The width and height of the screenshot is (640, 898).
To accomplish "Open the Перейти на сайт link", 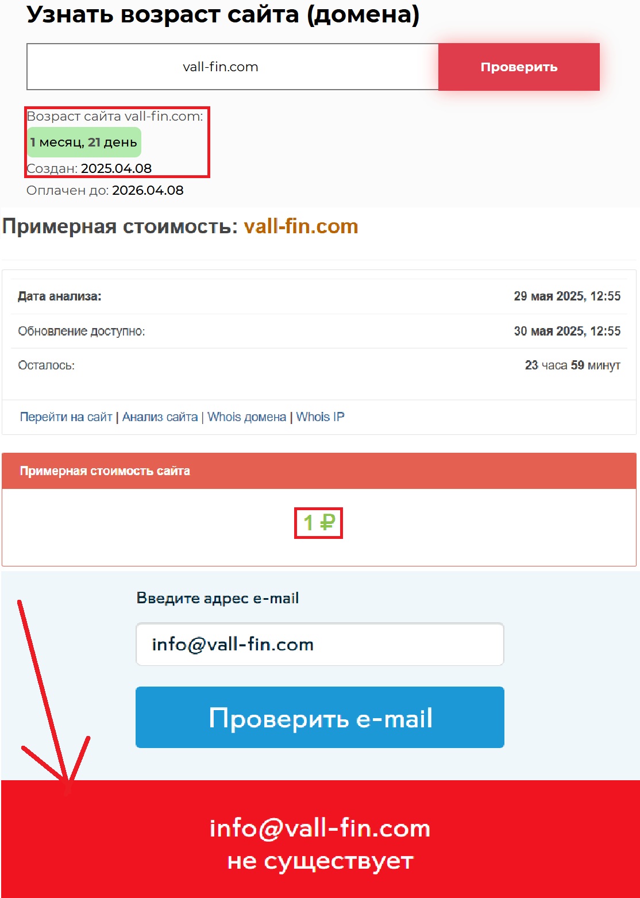I will [66, 417].
